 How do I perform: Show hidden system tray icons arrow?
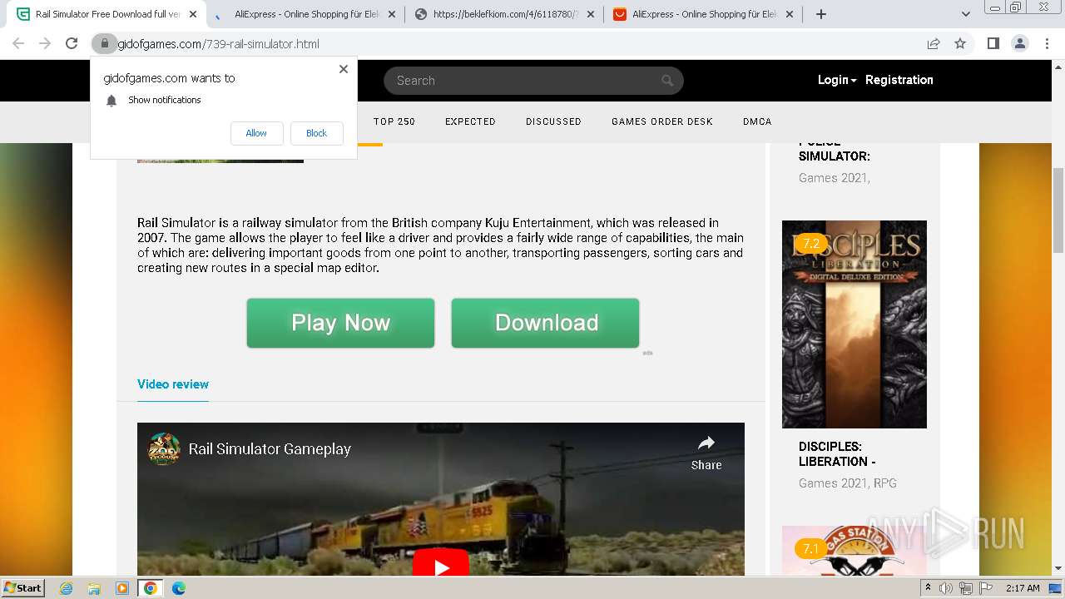[929, 588]
